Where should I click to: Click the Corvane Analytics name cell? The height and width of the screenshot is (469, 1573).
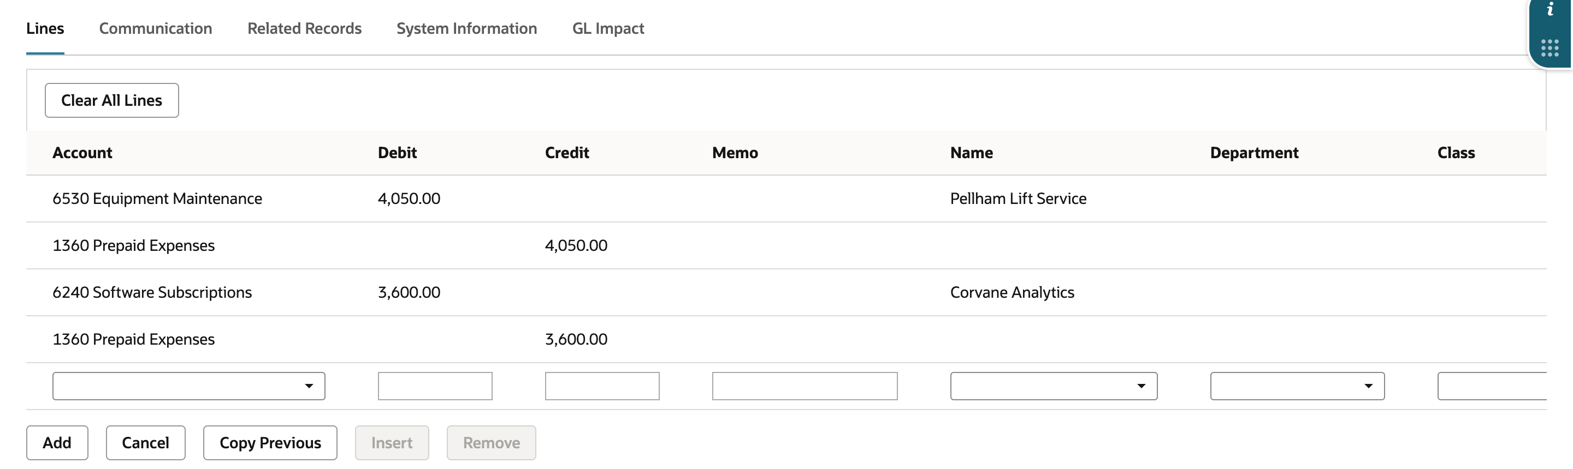(1013, 293)
